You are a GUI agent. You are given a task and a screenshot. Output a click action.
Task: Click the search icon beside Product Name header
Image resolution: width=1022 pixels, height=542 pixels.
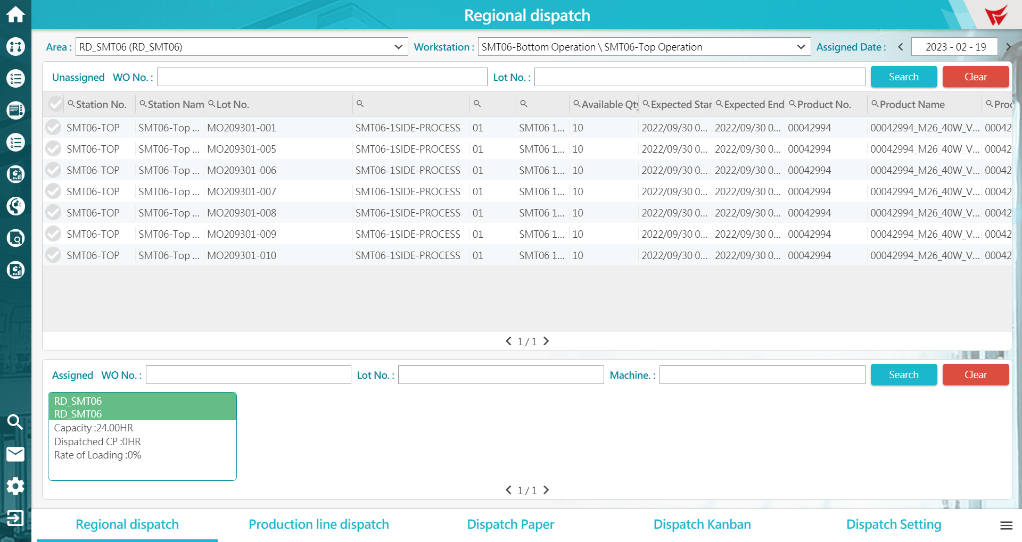[x=875, y=104]
